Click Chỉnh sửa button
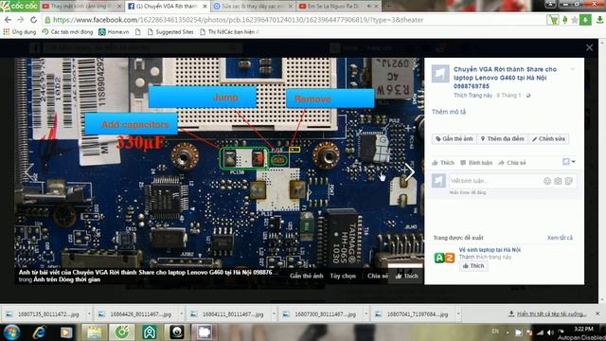606x341 pixels. [x=549, y=139]
